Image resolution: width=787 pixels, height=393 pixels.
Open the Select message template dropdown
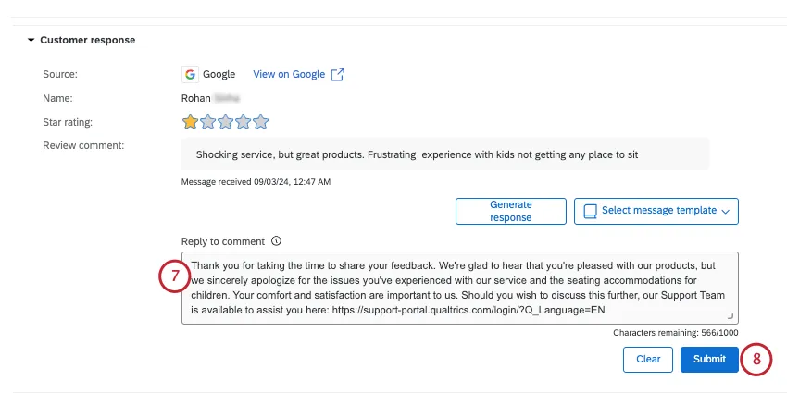tap(656, 211)
